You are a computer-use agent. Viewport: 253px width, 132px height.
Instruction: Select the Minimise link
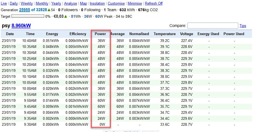click(x=135, y=3)
